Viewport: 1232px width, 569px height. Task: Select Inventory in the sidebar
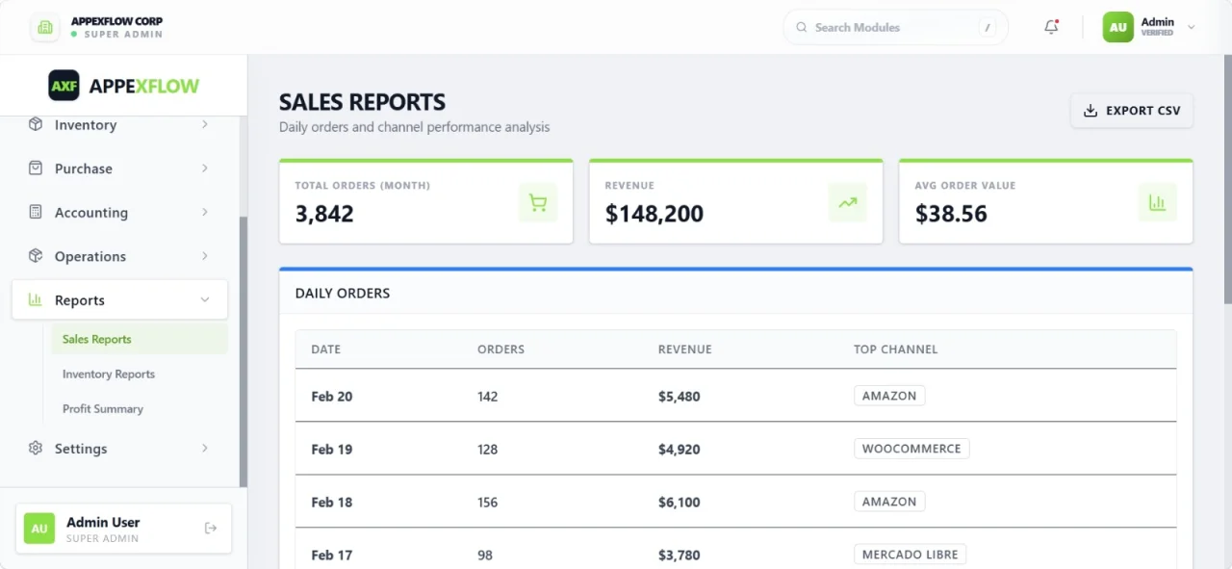(119, 124)
